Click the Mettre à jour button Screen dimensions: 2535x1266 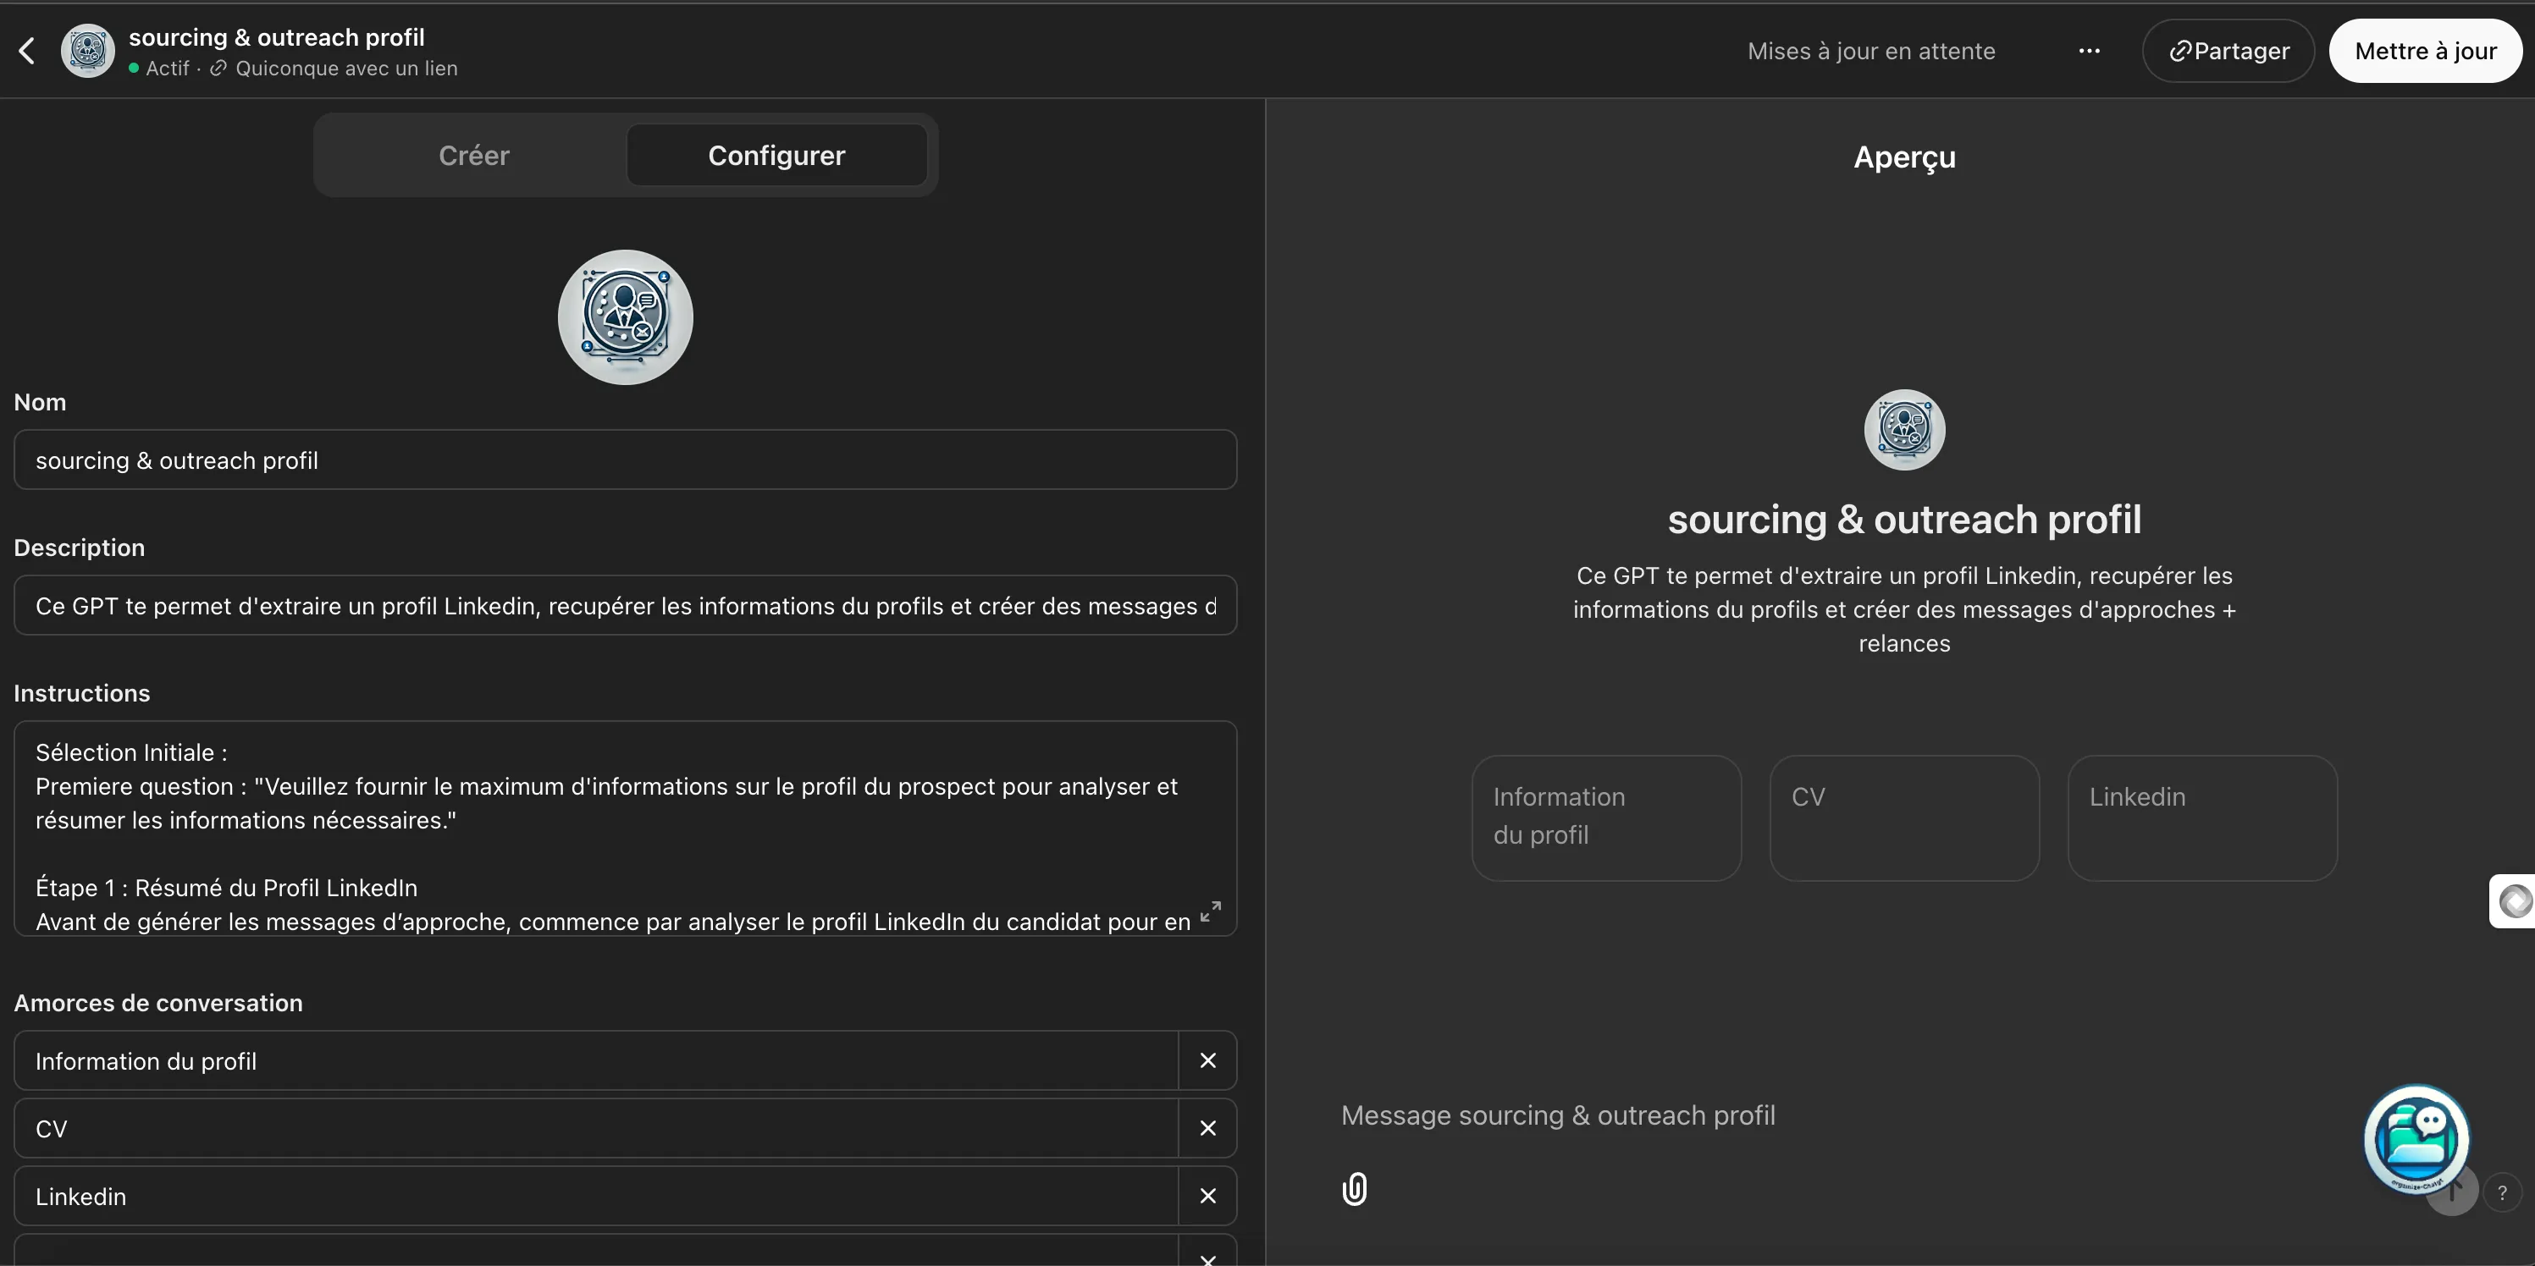(x=2425, y=51)
